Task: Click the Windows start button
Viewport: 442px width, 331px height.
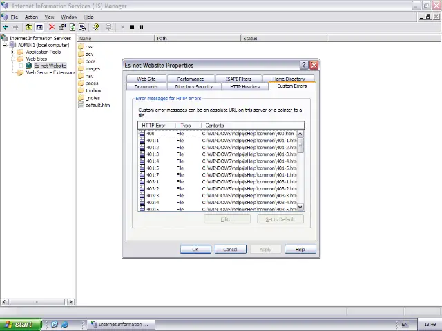Action: (x=21, y=325)
